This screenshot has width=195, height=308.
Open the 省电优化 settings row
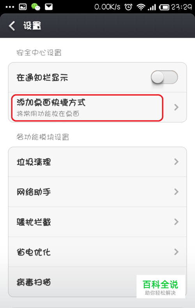(x=97, y=252)
